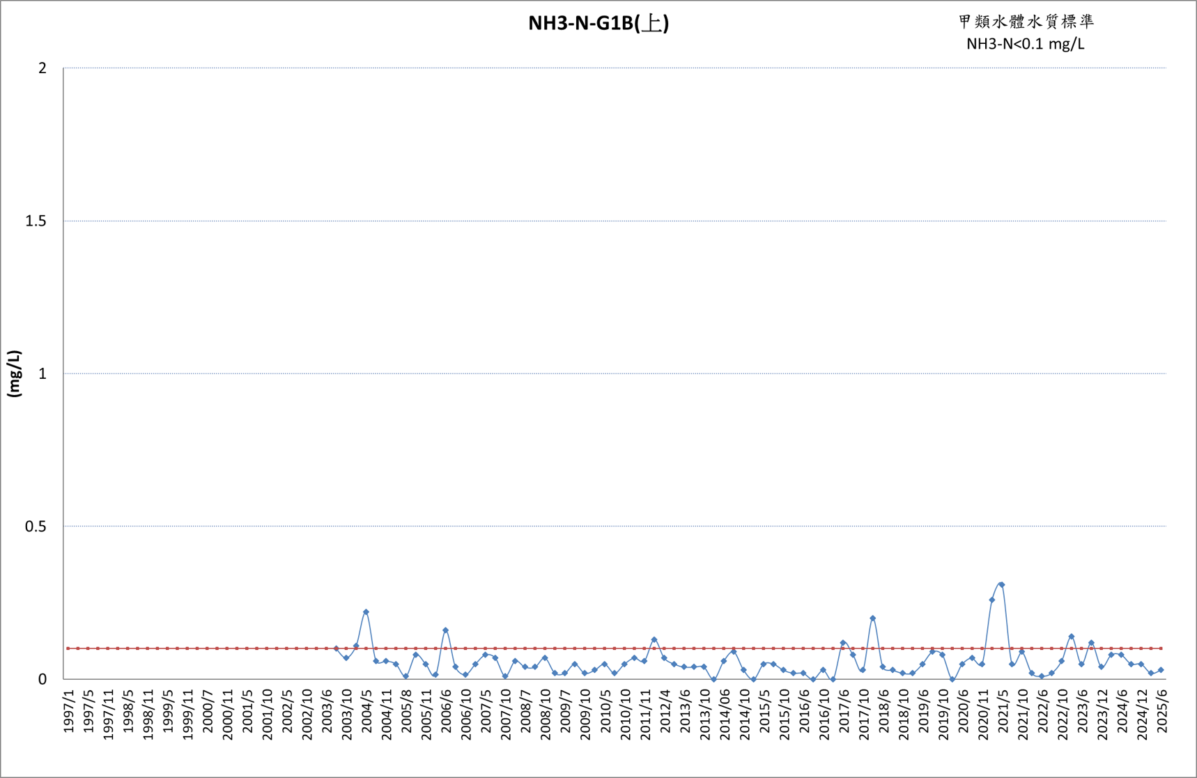The height and width of the screenshot is (778, 1197).
Task: Select the 2022/10 data point above standard
Action: point(1071,637)
